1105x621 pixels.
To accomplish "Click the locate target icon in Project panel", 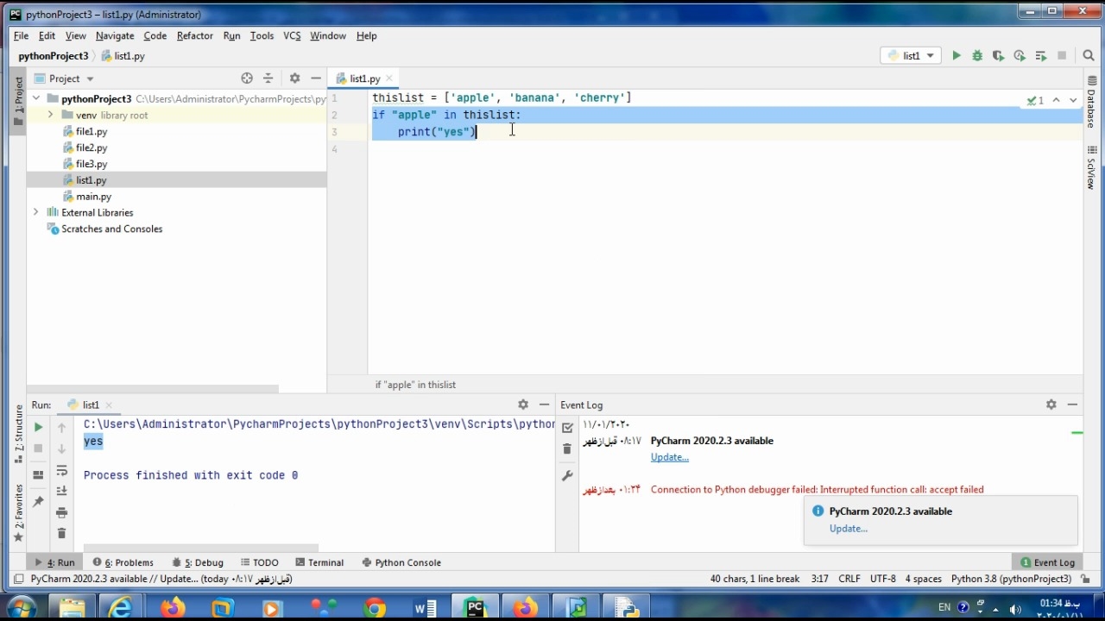I will pyautogui.click(x=247, y=78).
